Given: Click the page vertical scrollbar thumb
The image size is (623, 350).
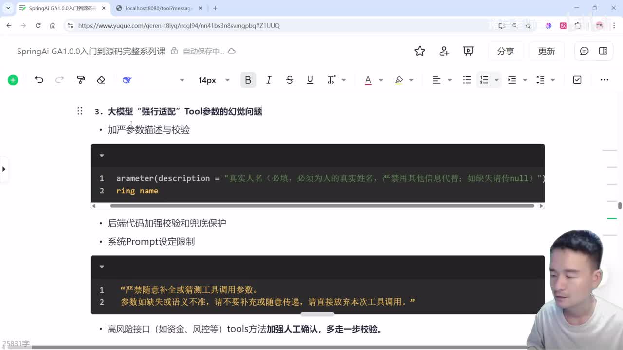Looking at the screenshot, I should [x=620, y=206].
